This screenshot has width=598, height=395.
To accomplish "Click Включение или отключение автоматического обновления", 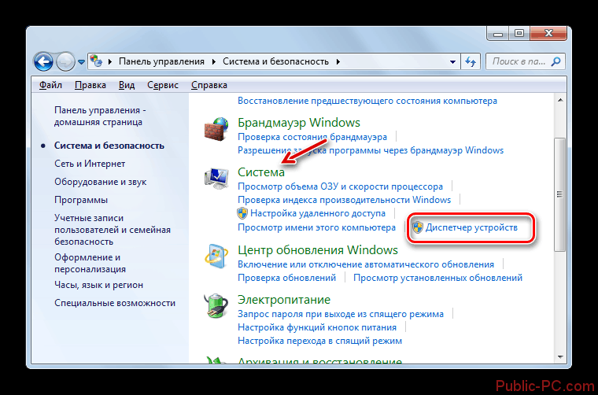I will (x=366, y=264).
